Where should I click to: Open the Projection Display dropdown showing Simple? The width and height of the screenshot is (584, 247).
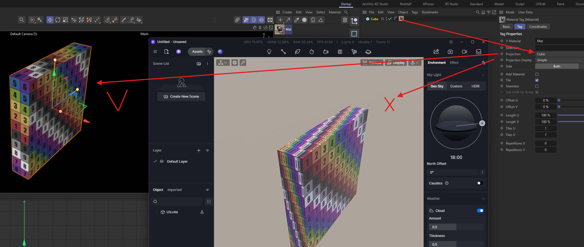point(558,60)
